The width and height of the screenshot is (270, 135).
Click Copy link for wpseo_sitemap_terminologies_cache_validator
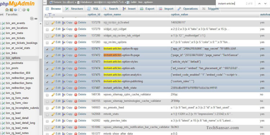click(69, 101)
